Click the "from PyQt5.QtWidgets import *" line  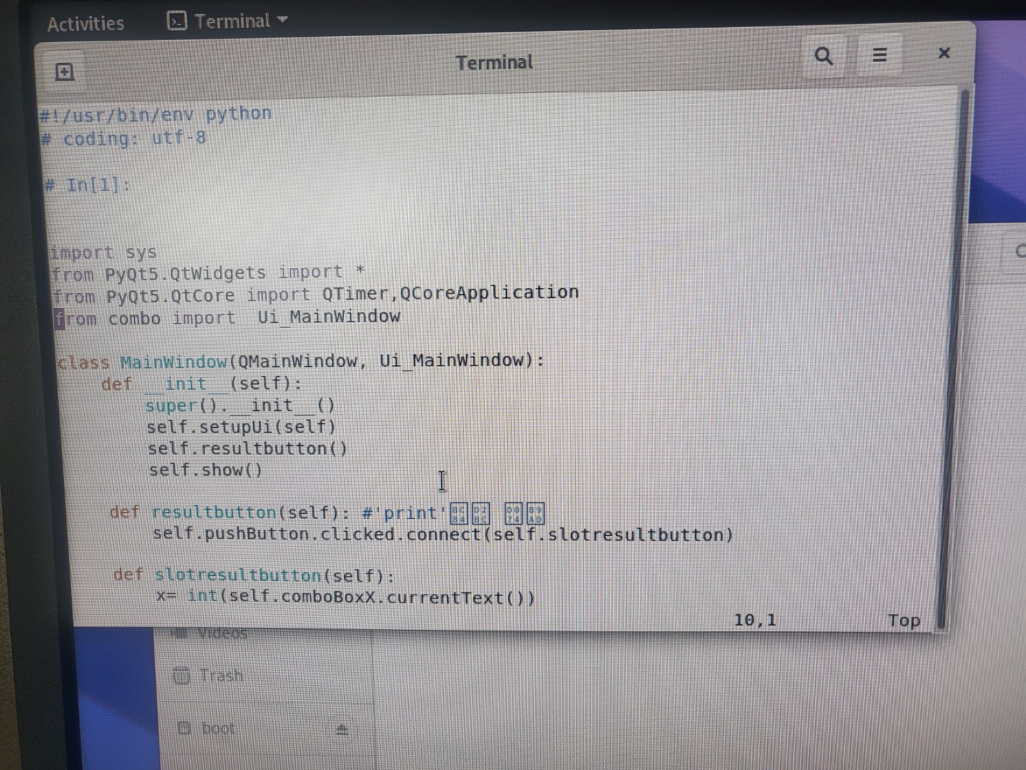[x=208, y=272]
